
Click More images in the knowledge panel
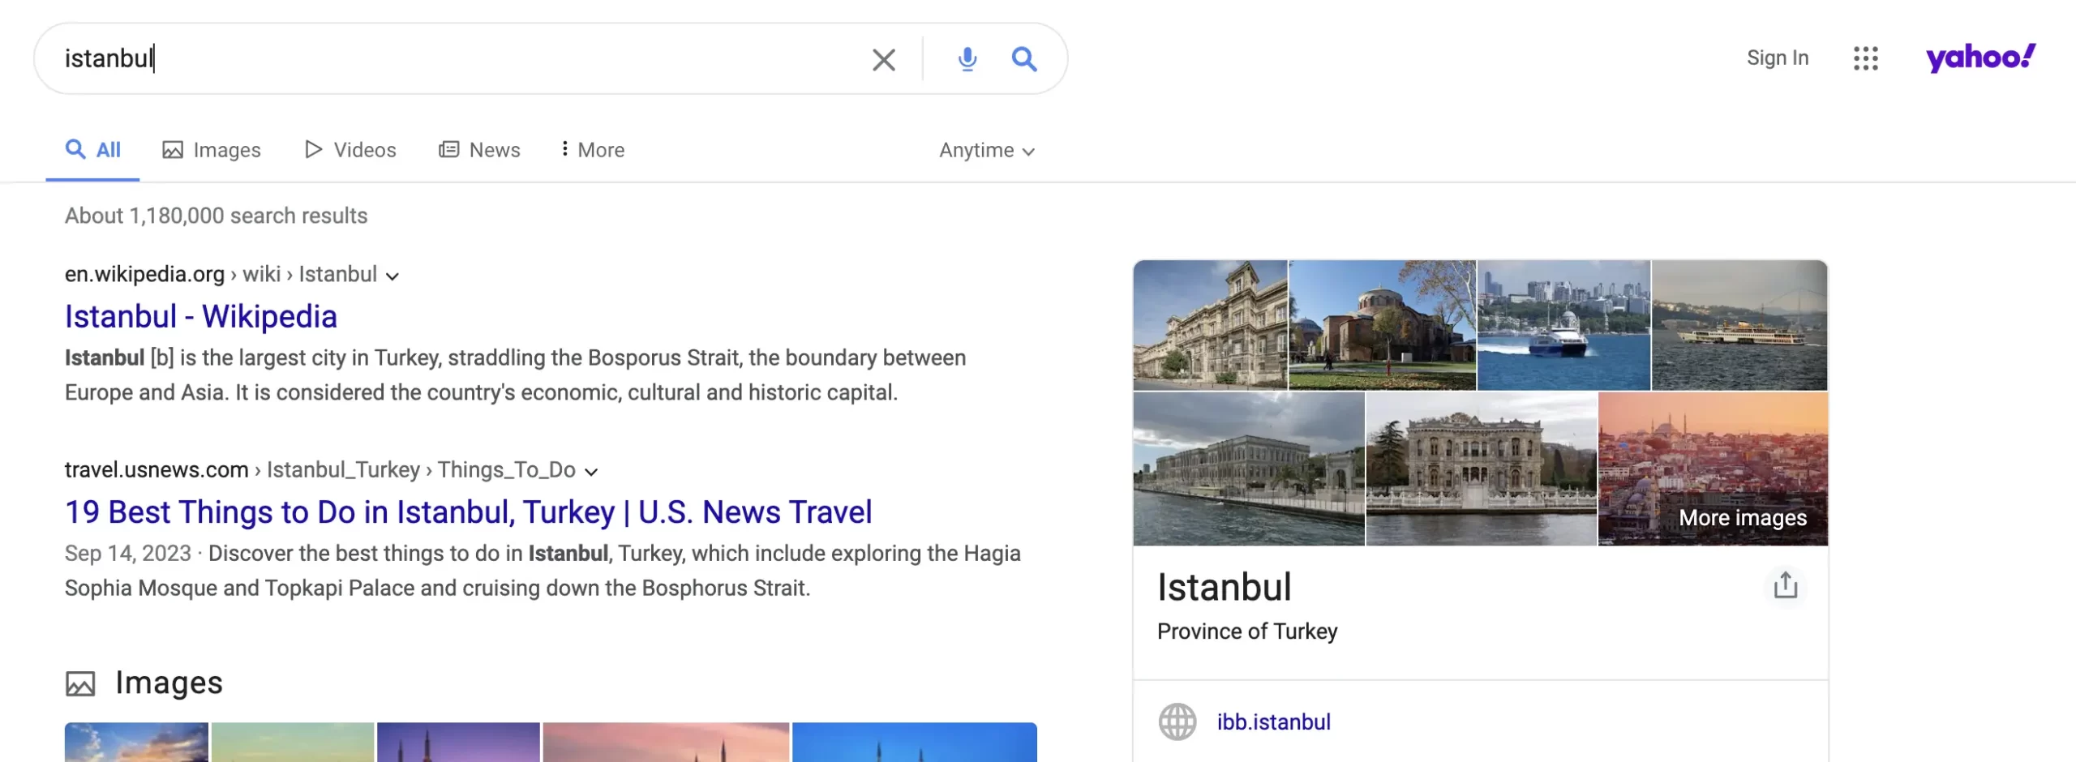(x=1743, y=517)
